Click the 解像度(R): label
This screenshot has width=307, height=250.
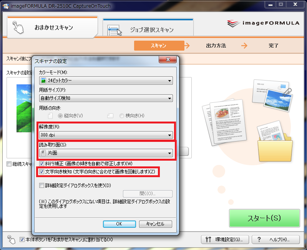pos(49,127)
